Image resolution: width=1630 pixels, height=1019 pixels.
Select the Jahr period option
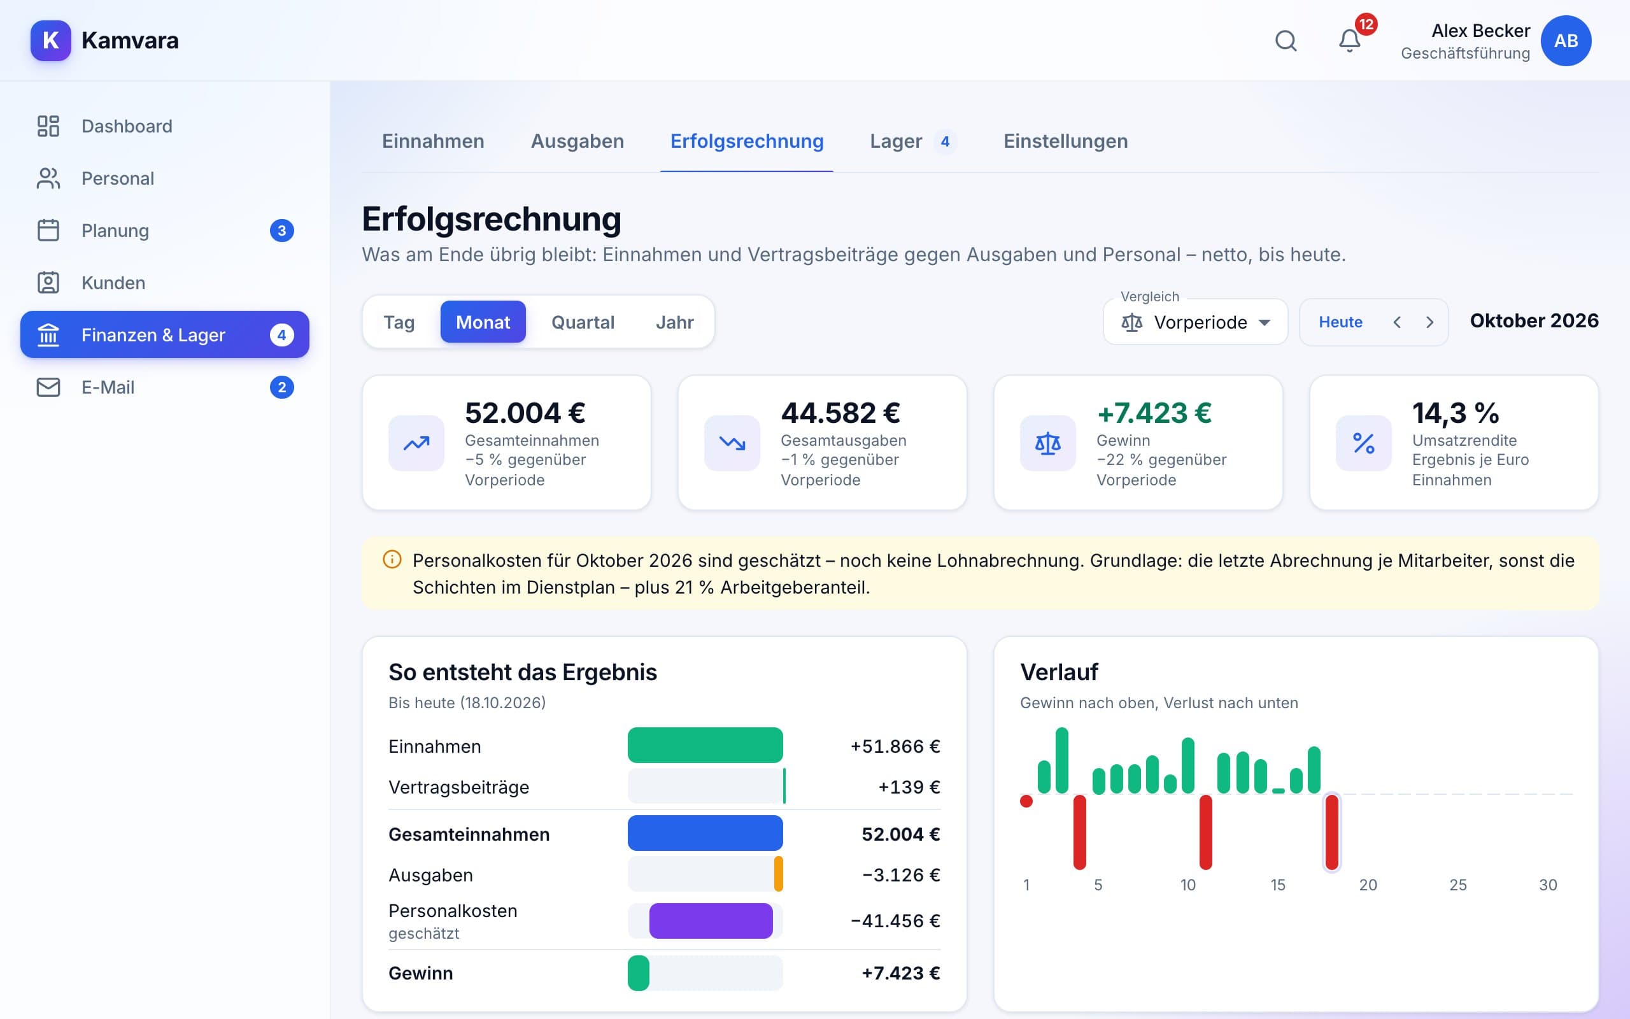[675, 322]
